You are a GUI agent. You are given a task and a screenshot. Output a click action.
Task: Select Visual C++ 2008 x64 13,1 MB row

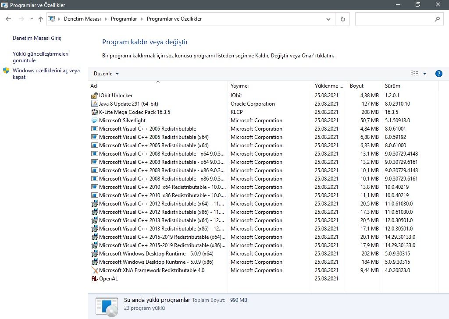click(x=263, y=154)
